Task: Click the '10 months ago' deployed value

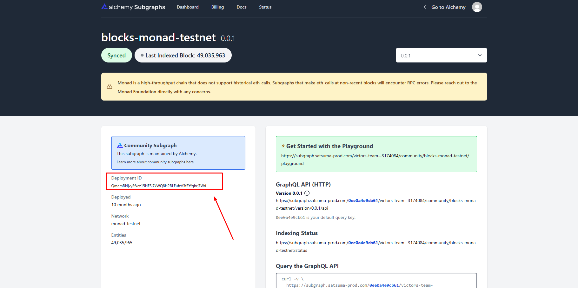Action: pos(126,205)
